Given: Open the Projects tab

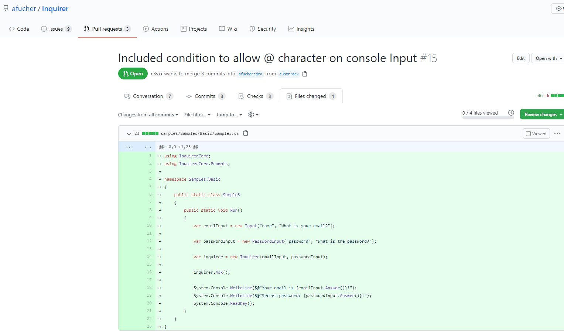Looking at the screenshot, I should point(194,29).
